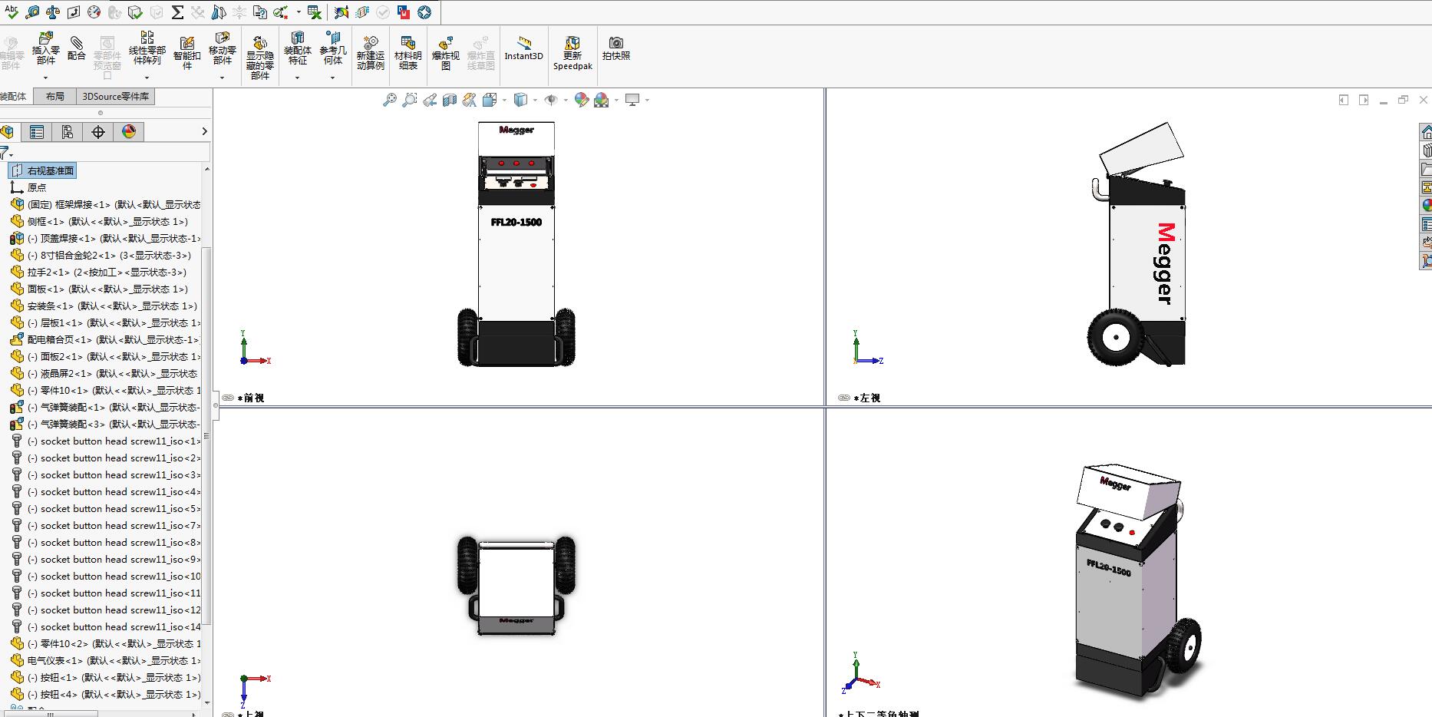The width and height of the screenshot is (1432, 717).
Task: Click Zoom to Fit in view toolbar
Action: pyautogui.click(x=390, y=100)
